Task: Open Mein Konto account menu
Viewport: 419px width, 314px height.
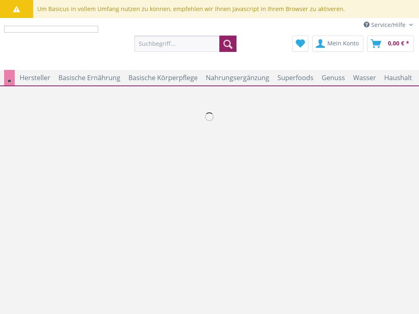Action: pos(338,43)
